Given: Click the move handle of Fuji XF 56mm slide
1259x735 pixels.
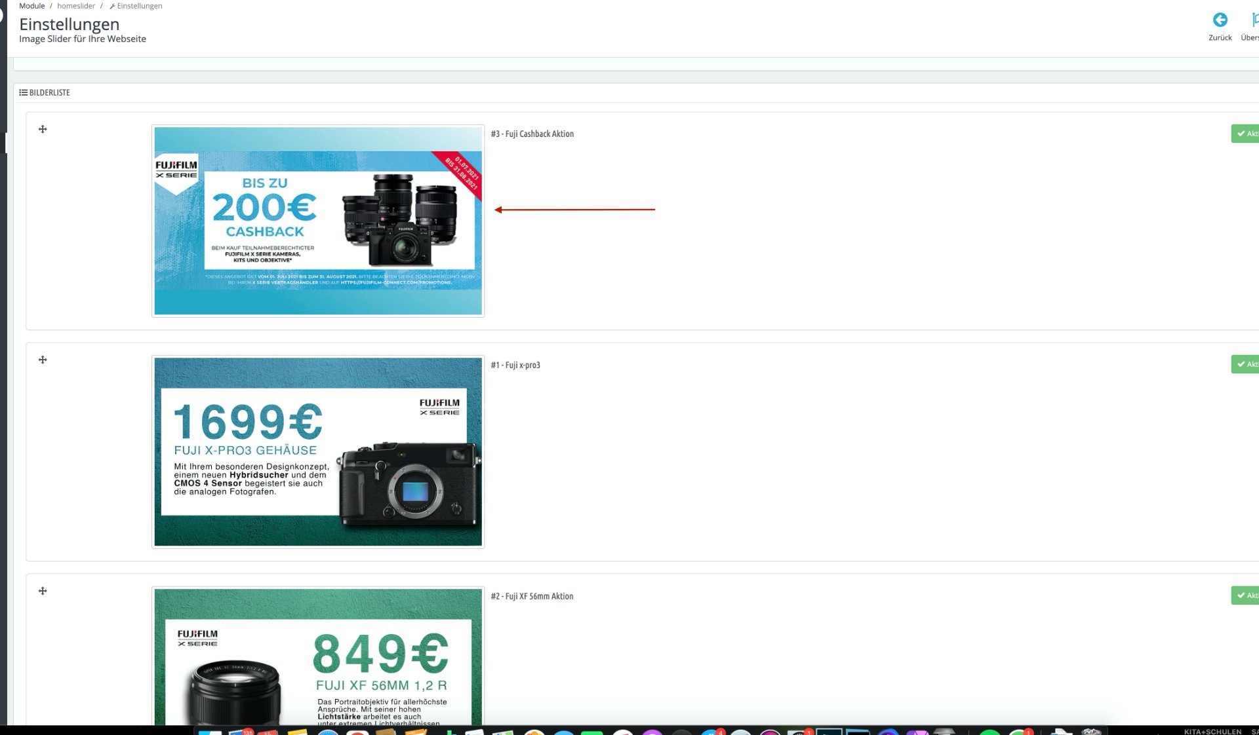Looking at the screenshot, I should point(43,592).
